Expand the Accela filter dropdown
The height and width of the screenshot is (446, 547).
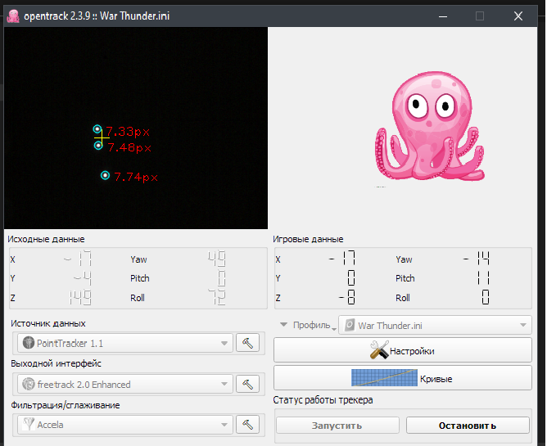pos(124,425)
